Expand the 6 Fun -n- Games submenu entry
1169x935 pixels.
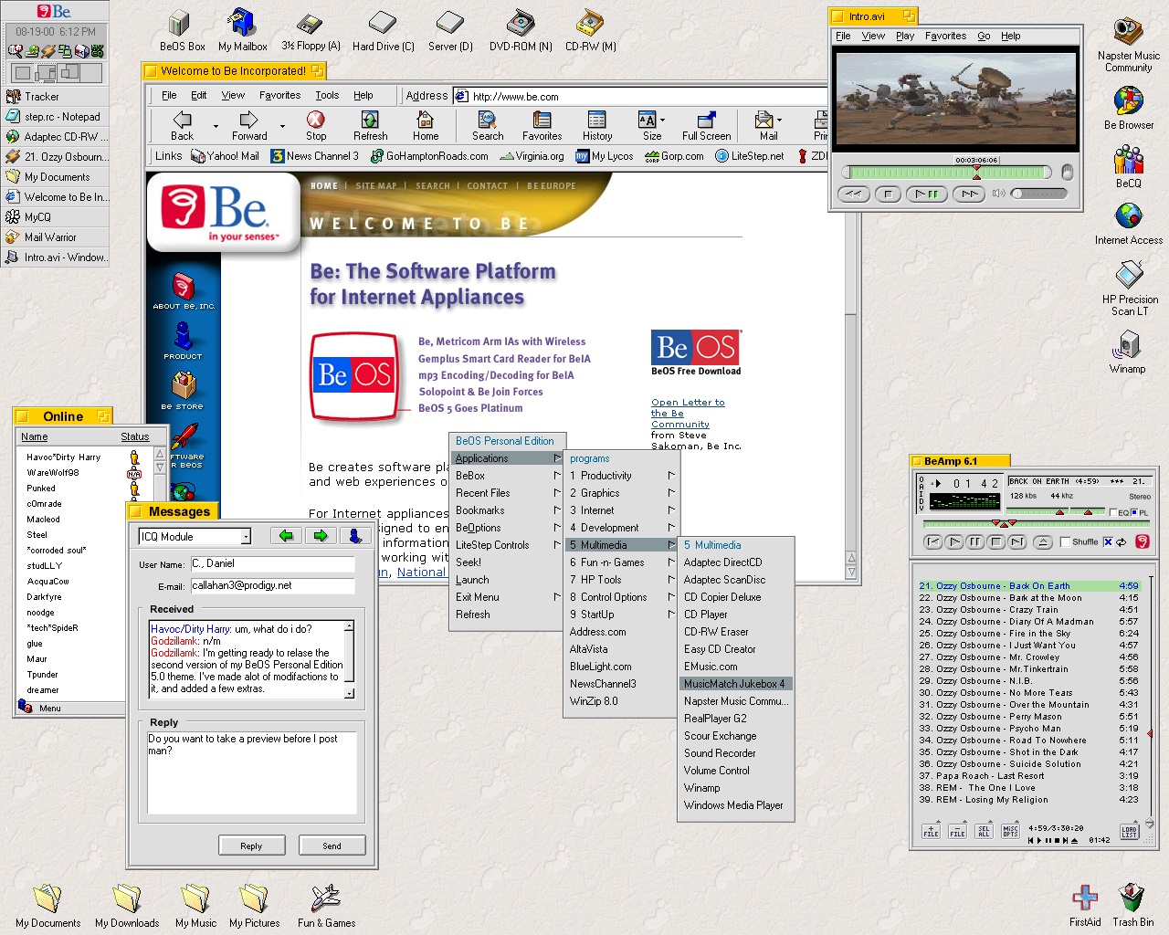click(x=621, y=562)
